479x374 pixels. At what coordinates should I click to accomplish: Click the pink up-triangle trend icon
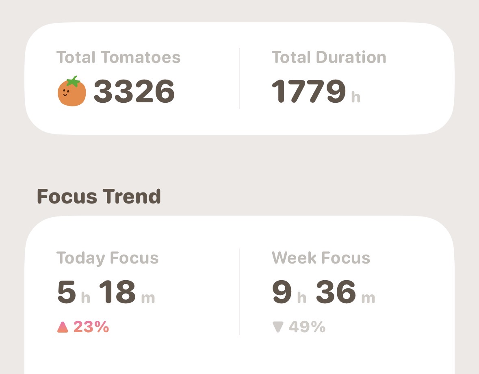(63, 327)
